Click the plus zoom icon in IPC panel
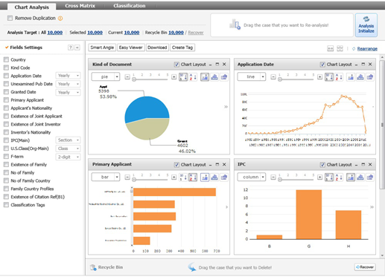This screenshot has height=277, width=385. (x=320, y=177)
